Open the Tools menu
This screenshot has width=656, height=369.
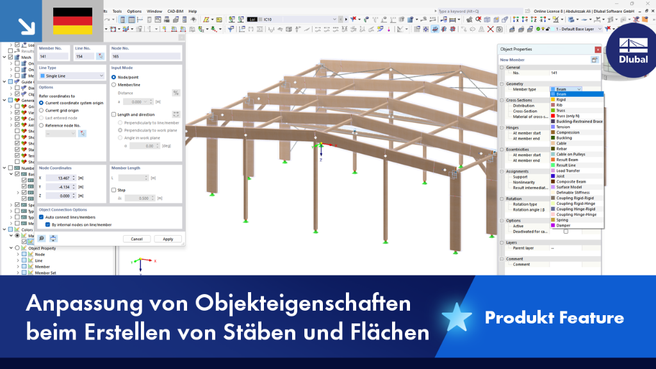(x=117, y=12)
